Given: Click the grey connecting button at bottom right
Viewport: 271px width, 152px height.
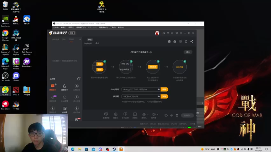Looking at the screenshot, I should tap(188, 115).
